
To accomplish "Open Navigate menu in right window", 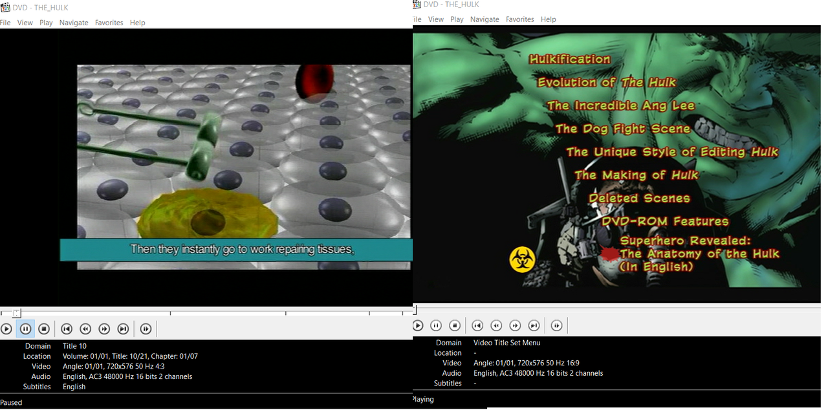I will (x=485, y=19).
